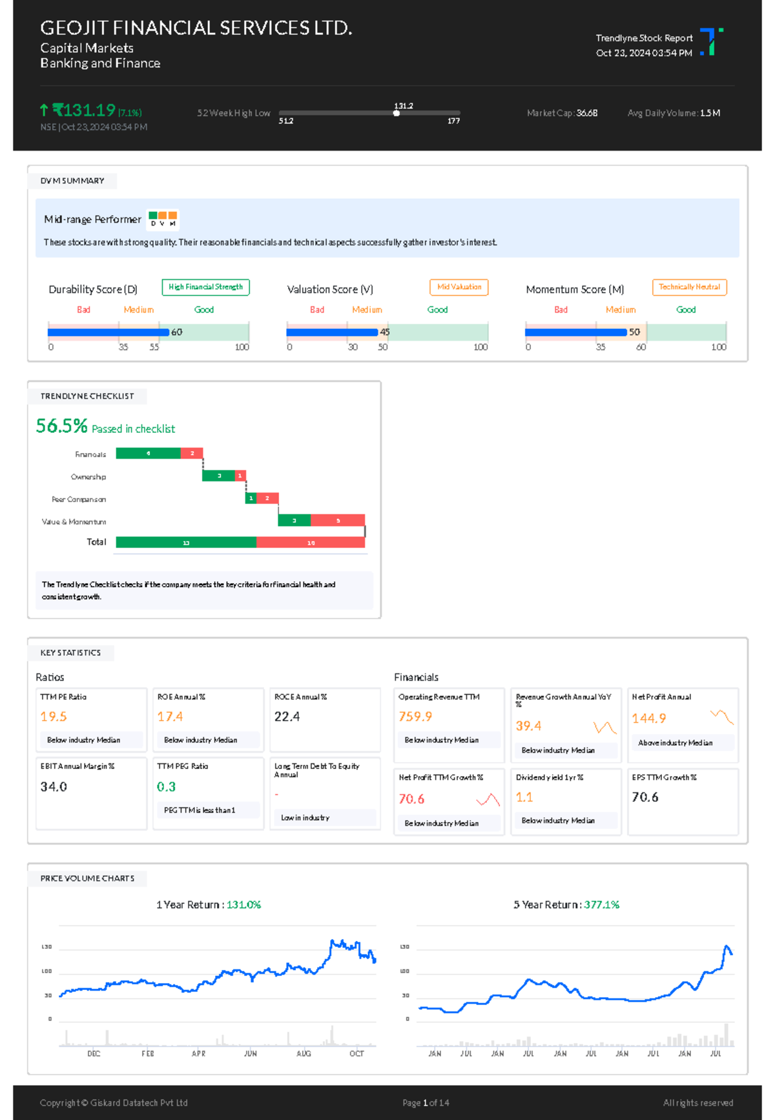Click the ₹131.19 stock price
Screen dimensions: 775x1120
coord(84,110)
